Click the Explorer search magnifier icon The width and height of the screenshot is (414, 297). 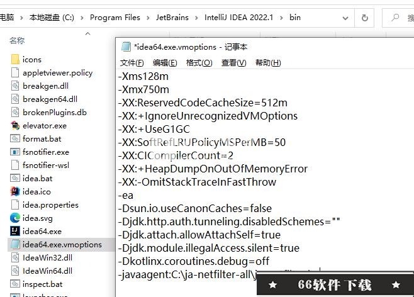pos(395,18)
